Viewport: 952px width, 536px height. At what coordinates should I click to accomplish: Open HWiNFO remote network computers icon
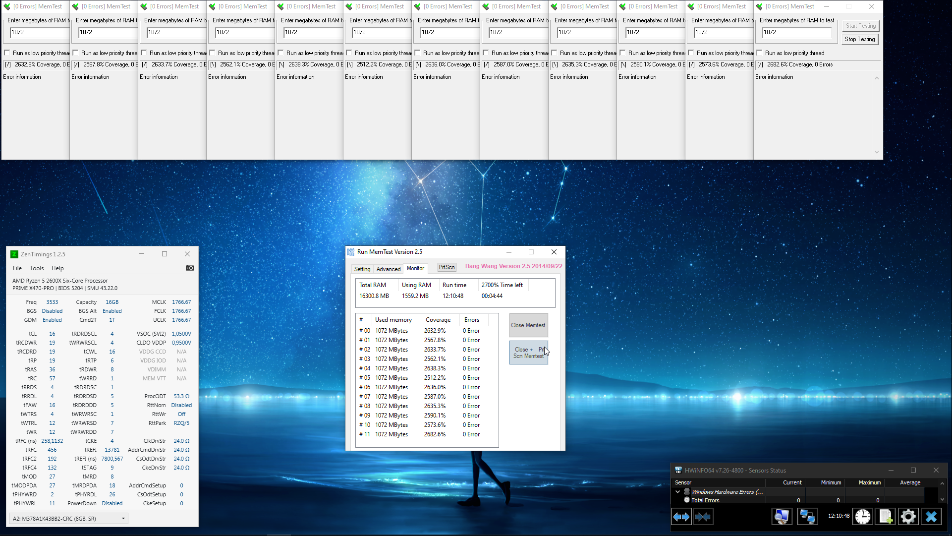(x=807, y=517)
